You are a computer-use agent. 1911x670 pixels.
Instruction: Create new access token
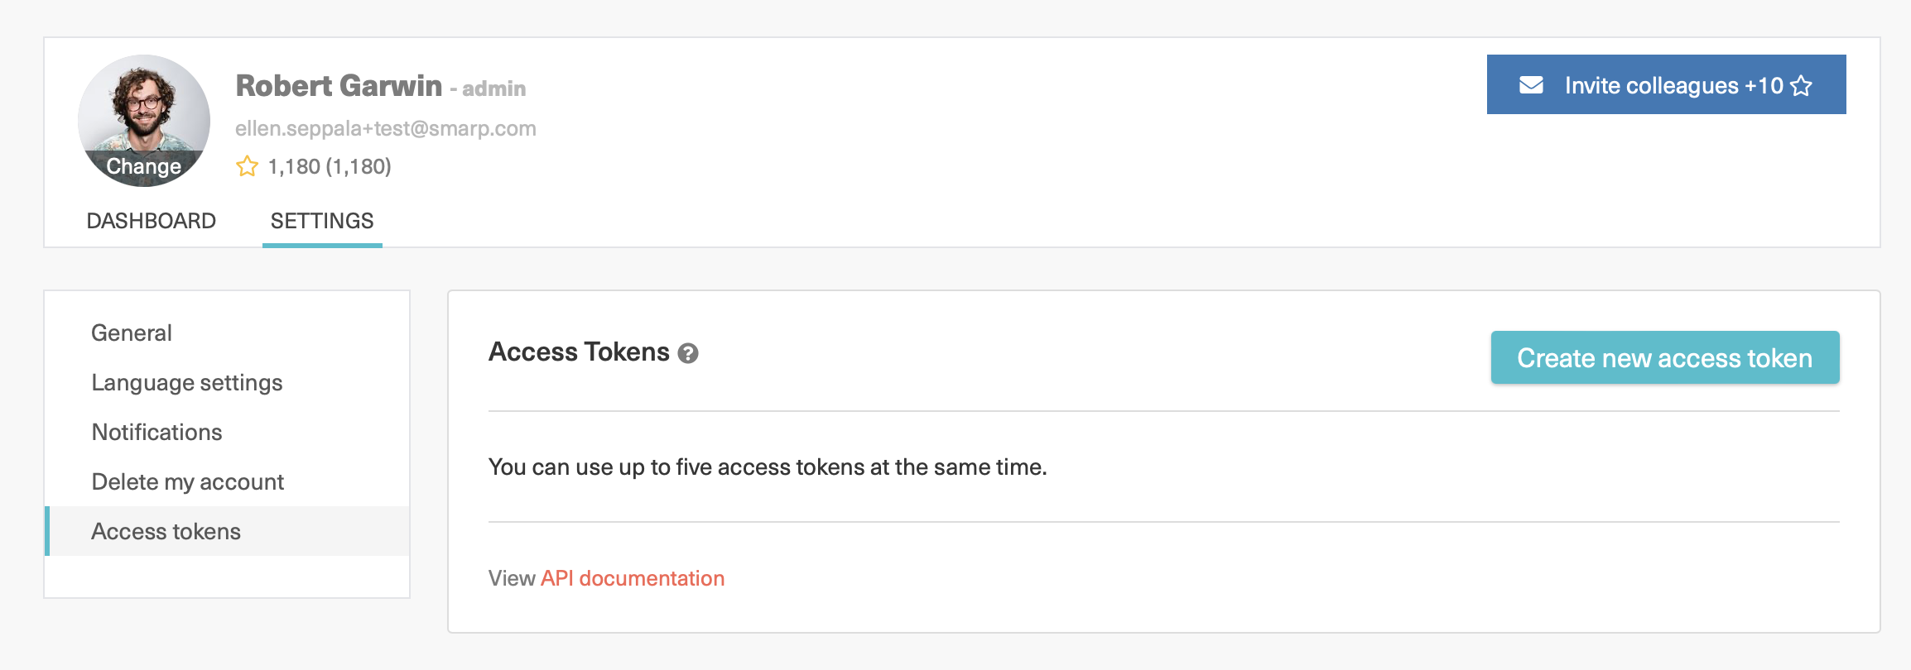(1665, 357)
